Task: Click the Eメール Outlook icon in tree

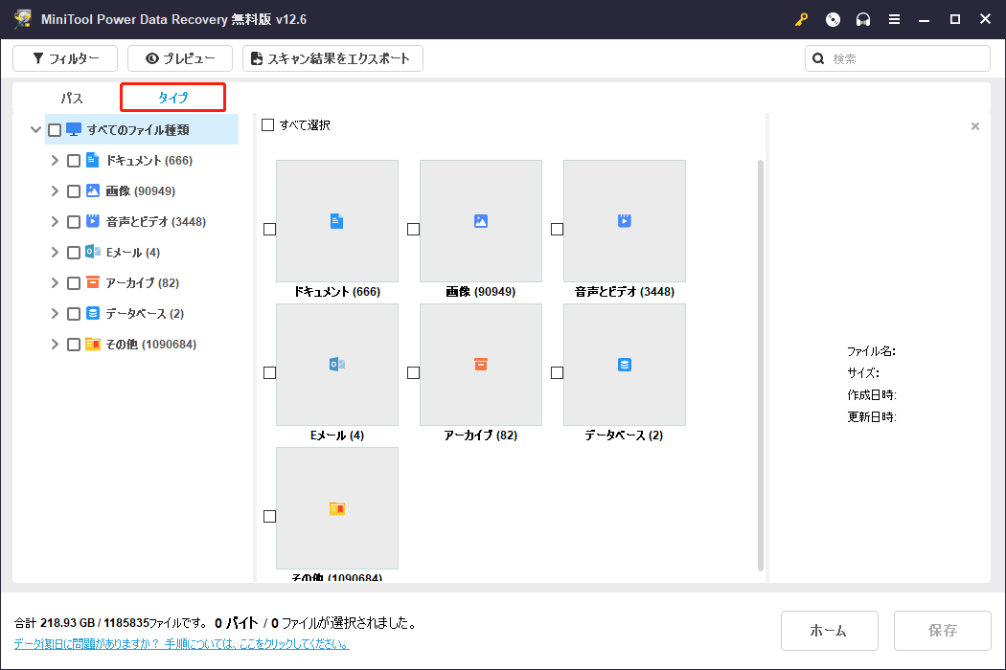Action: tap(93, 253)
